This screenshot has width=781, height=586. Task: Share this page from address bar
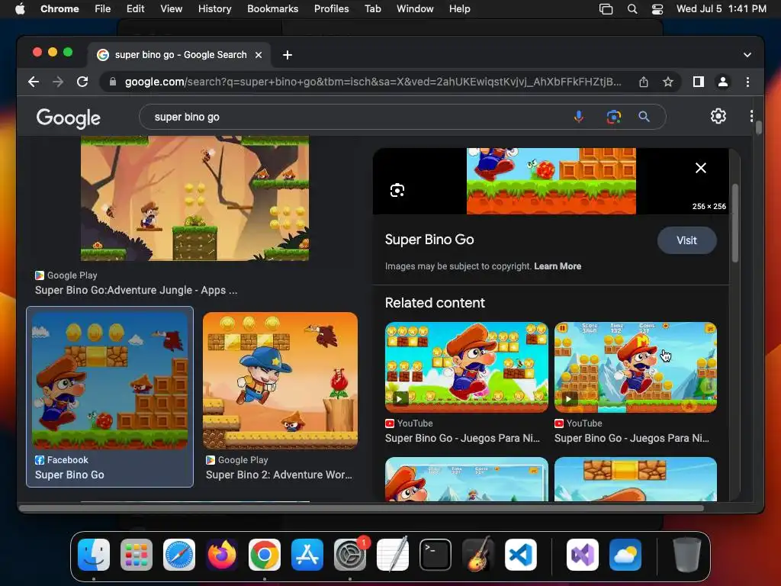tap(644, 82)
